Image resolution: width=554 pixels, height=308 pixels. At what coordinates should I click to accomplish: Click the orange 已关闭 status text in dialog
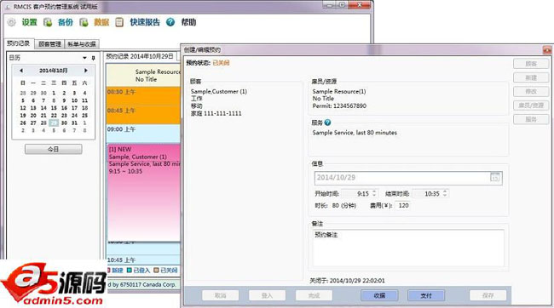[222, 63]
